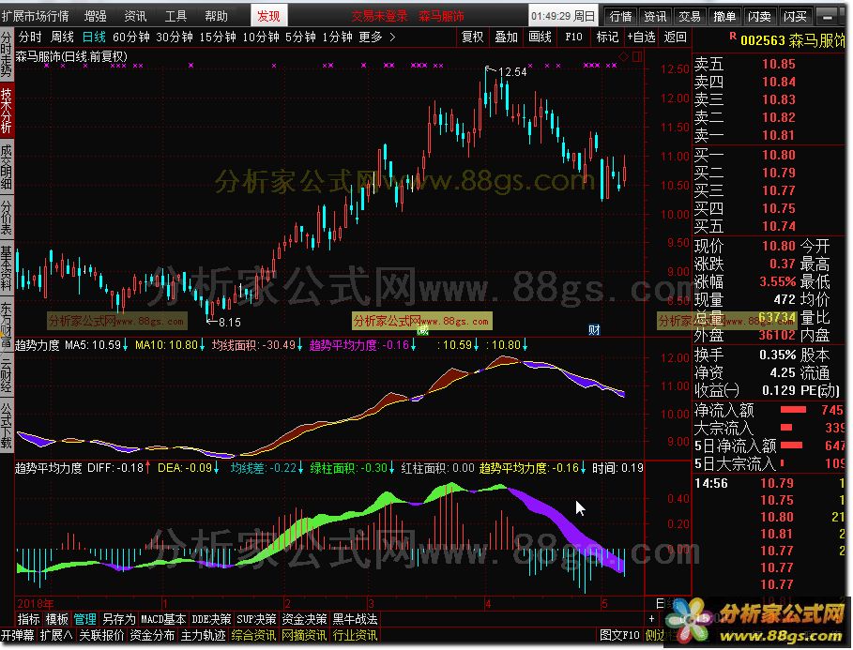Click the 叠加 toolbar button
The height and width of the screenshot is (650, 853).
tap(506, 37)
